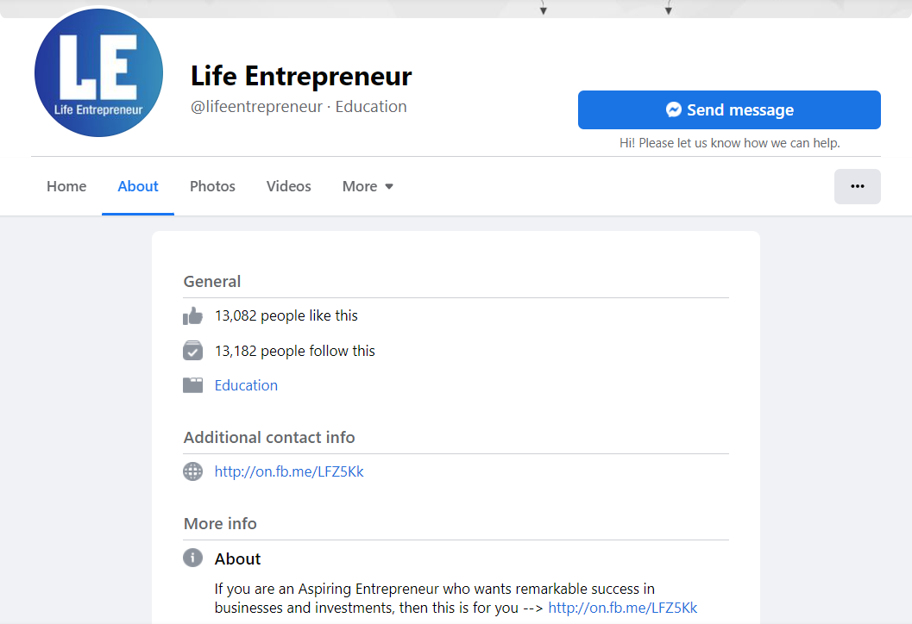Image resolution: width=912 pixels, height=624 pixels.
Task: Click the Messenger icon in Send message
Action: click(x=674, y=109)
